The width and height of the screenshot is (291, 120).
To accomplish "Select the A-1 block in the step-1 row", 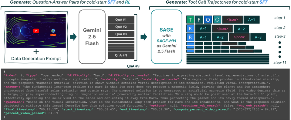I will pos(252,19).
